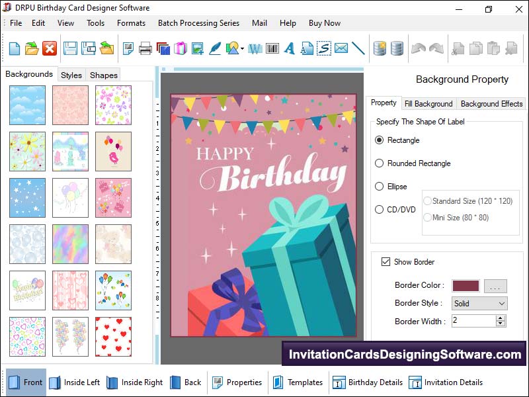Increase Border Width with up arrow
529x397 pixels.
501,318
